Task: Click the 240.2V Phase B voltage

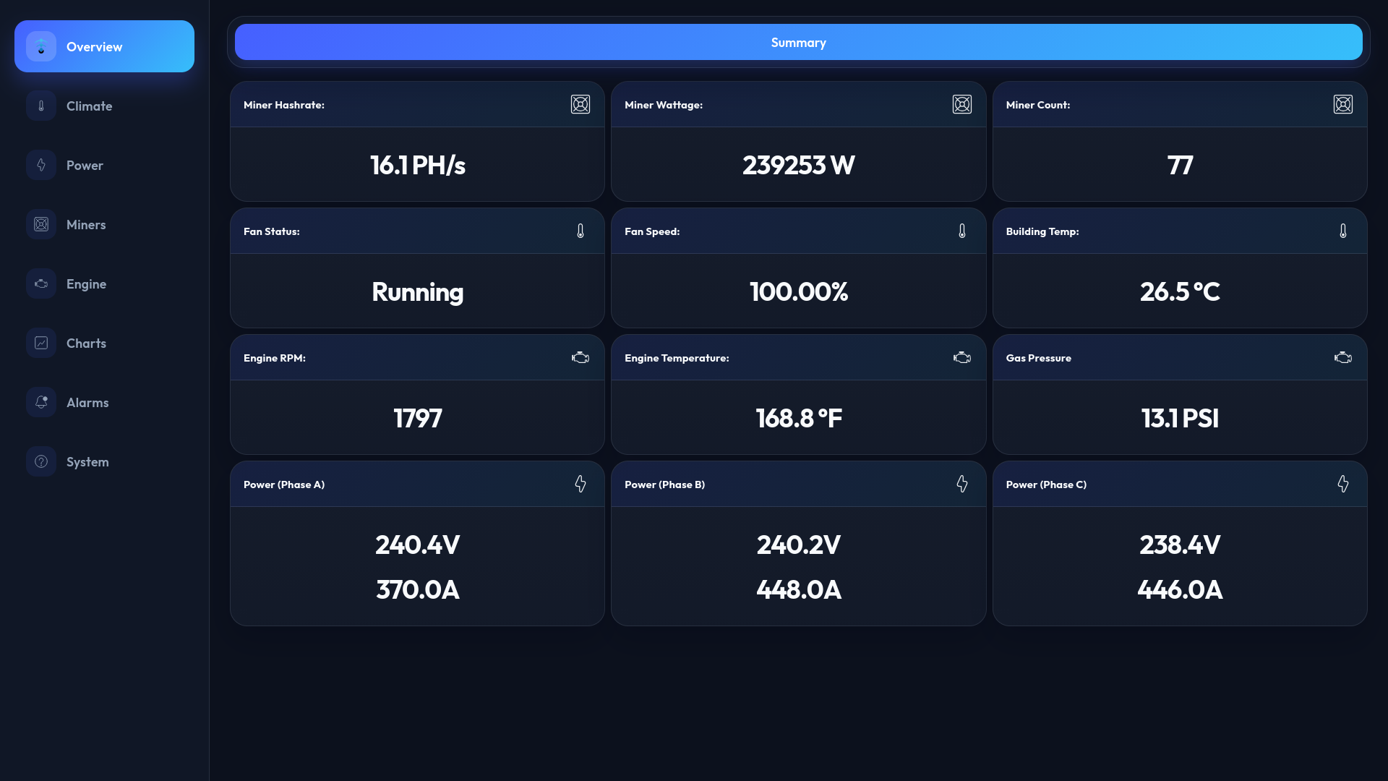Action: pos(798,545)
